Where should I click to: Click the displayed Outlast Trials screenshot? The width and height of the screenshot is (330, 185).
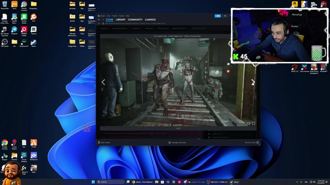(178, 82)
